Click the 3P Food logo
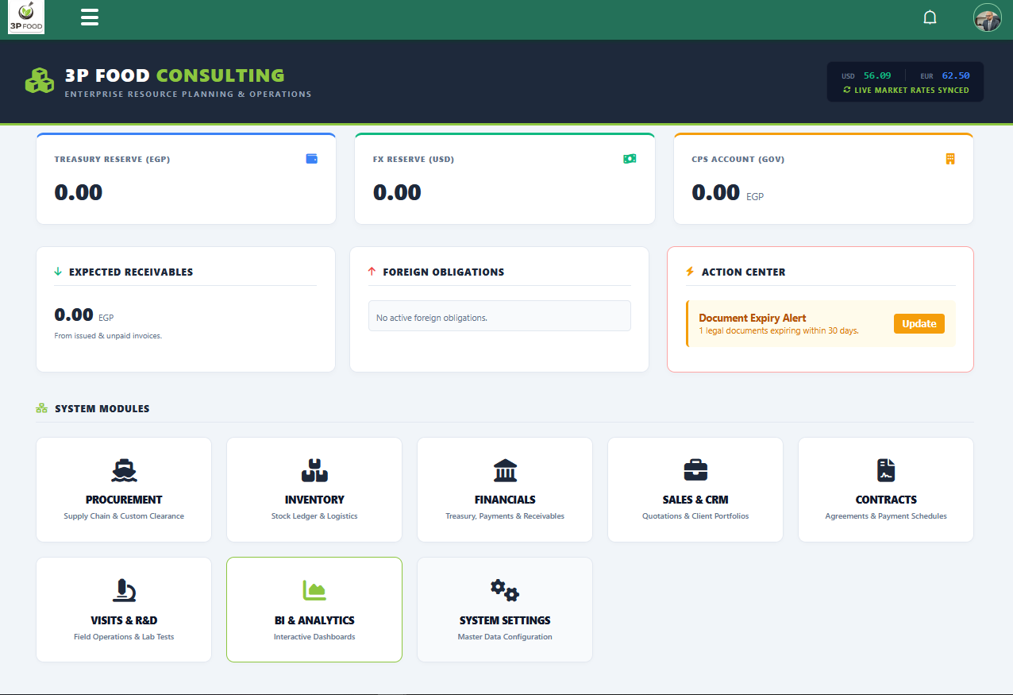Viewport: 1013px width, 695px height. coord(26,17)
